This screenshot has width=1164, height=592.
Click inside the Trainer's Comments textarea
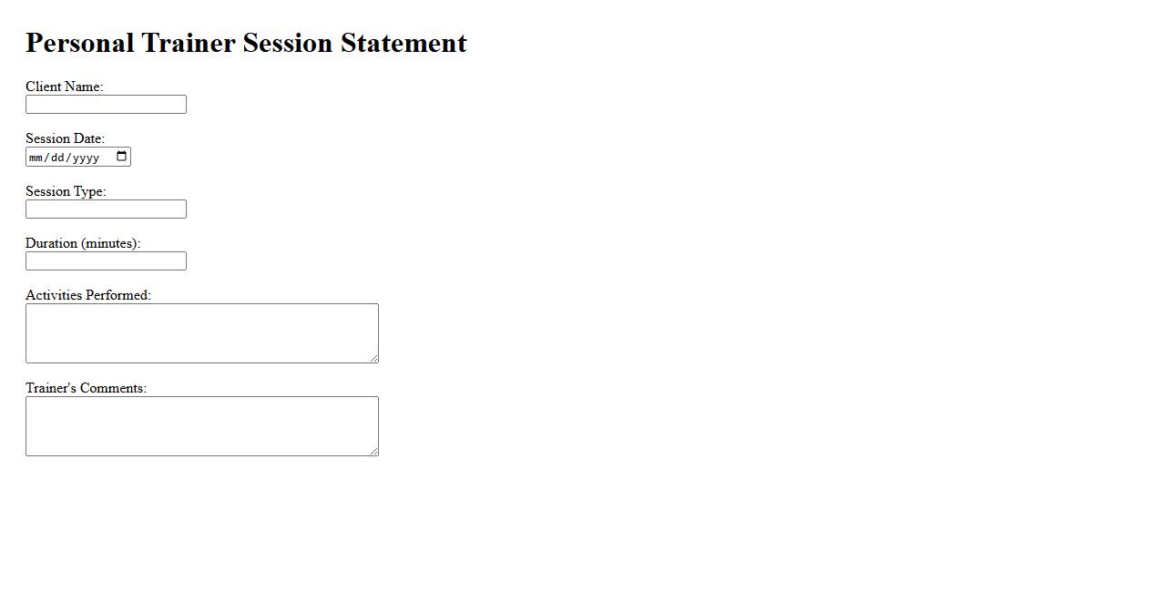[x=201, y=426]
